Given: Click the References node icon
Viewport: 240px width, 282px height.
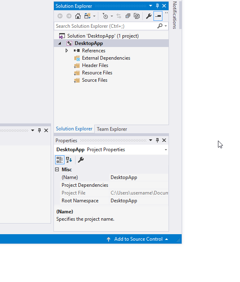Looking at the screenshot, I should [77, 51].
